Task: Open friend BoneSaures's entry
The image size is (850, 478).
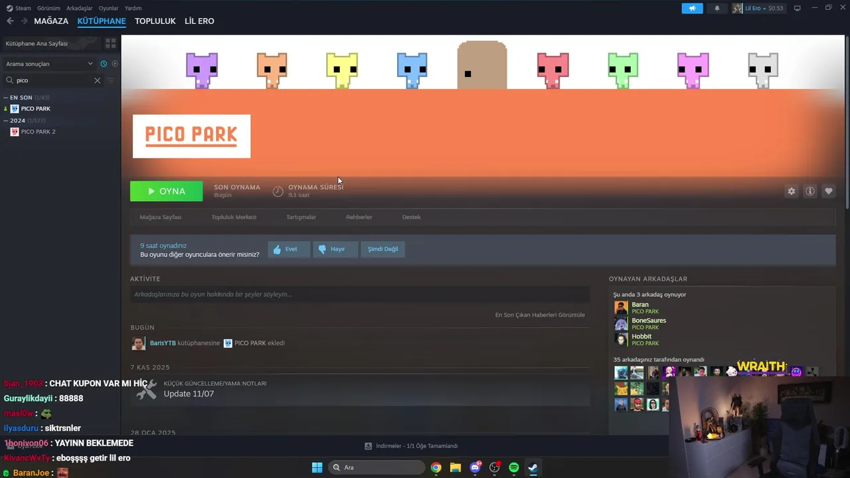Action: (722, 323)
